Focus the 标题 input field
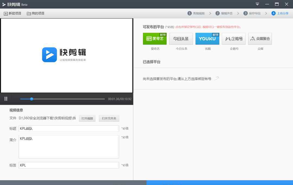The image size is (293, 185). tap(69, 129)
